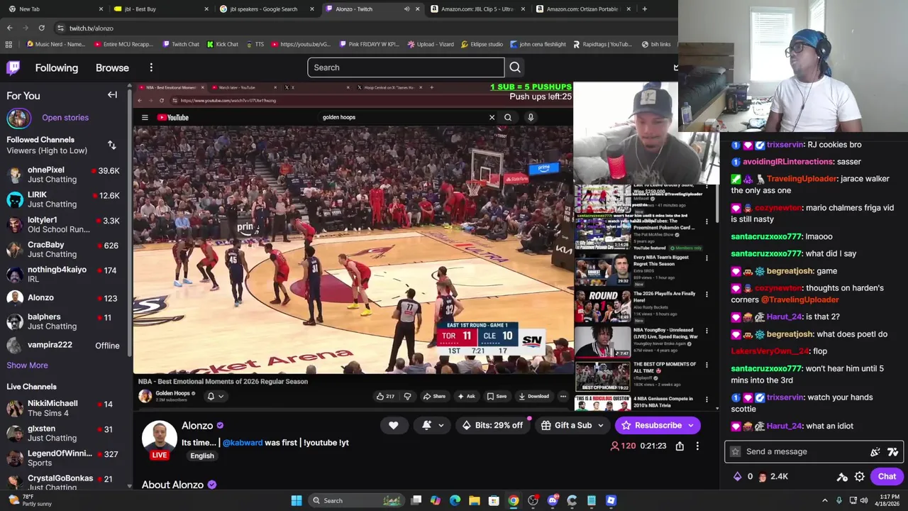Mute the Alonzo - Twitch browser tab

[x=406, y=9]
